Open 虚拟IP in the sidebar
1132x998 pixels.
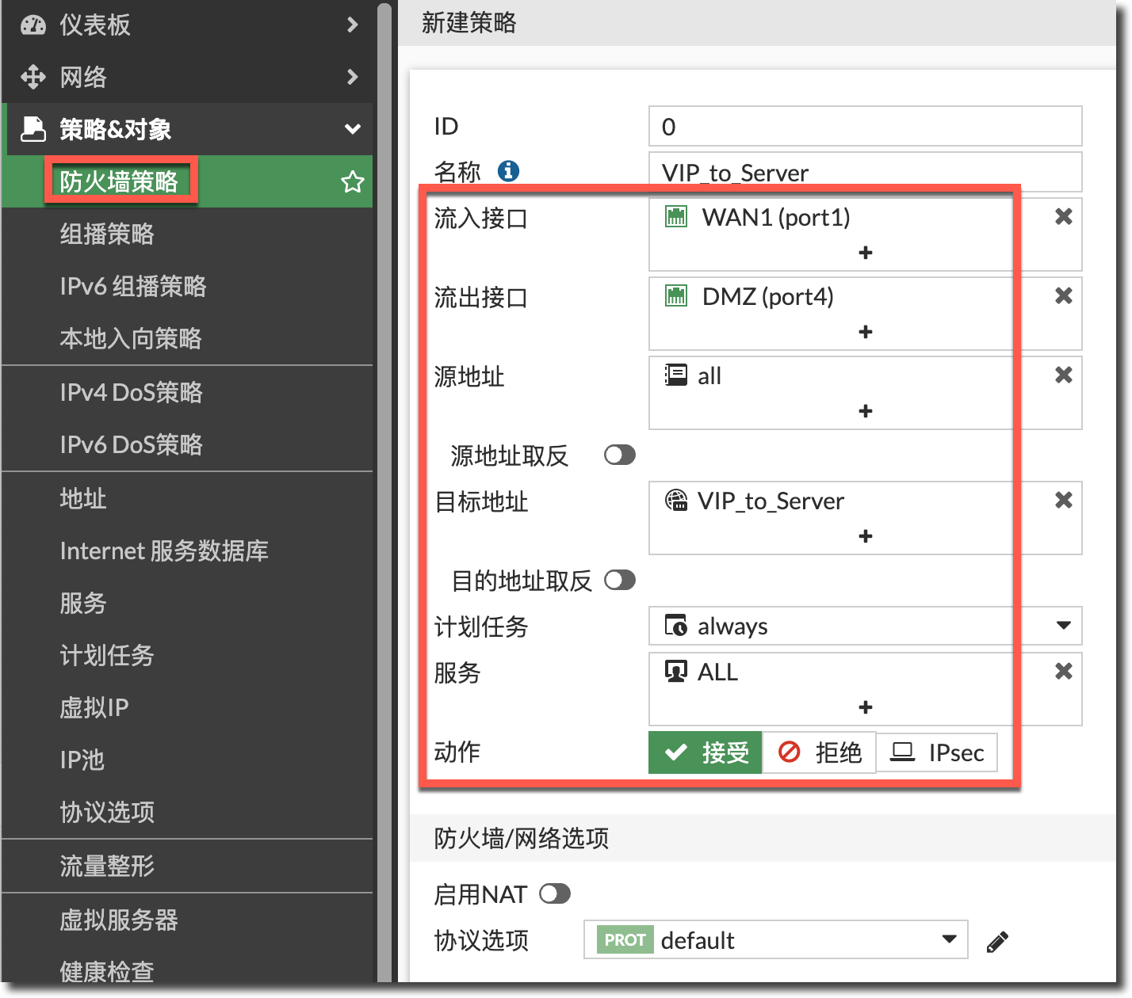pyautogui.click(x=94, y=707)
